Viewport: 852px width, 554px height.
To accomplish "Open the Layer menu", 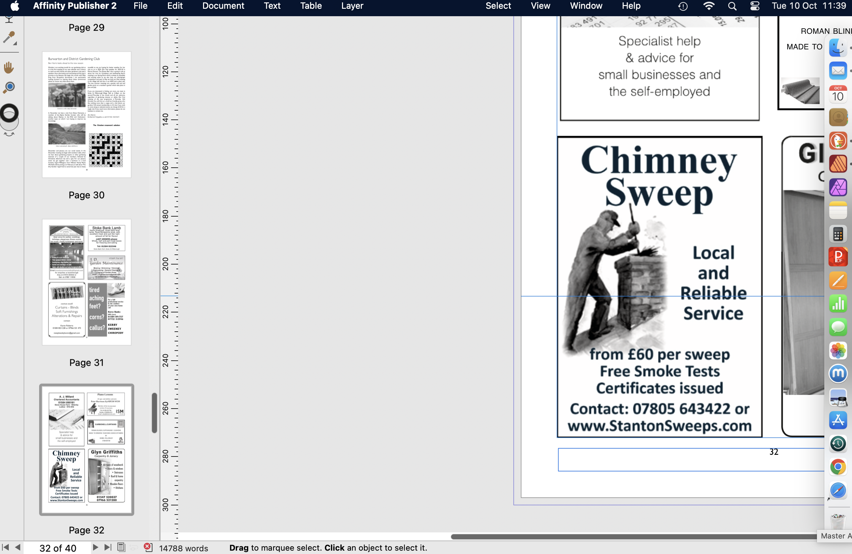I will [352, 6].
